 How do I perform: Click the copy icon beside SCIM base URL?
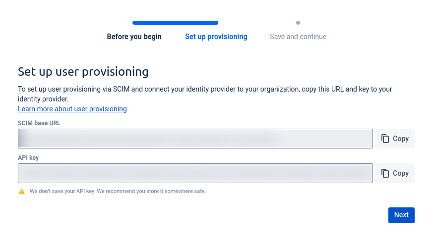point(385,139)
